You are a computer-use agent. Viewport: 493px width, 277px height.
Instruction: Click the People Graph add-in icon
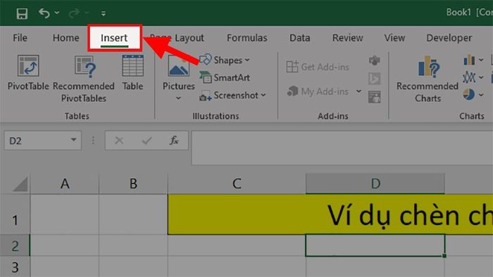[375, 97]
